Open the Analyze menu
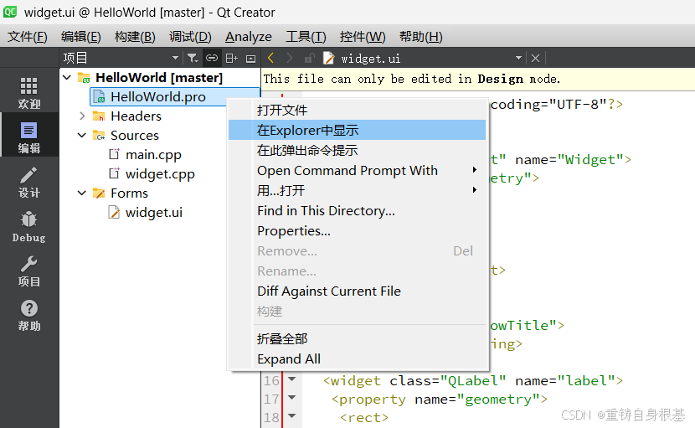The width and height of the screenshot is (695, 428). tap(248, 36)
